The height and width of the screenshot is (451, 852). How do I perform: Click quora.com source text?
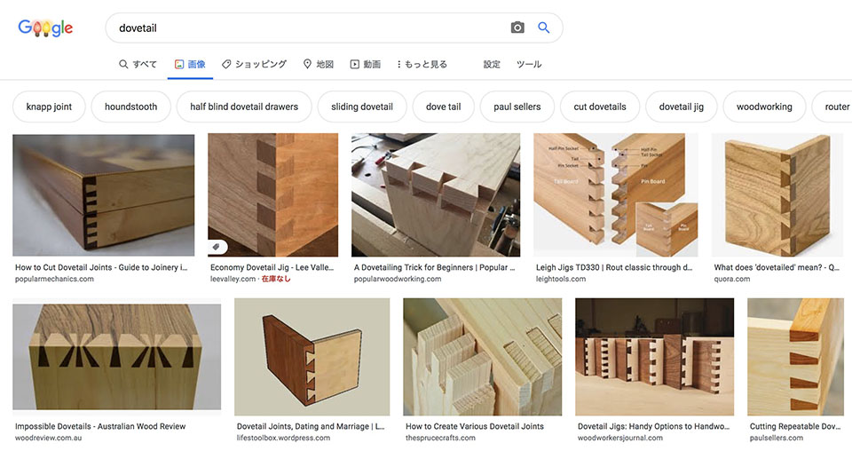732,279
